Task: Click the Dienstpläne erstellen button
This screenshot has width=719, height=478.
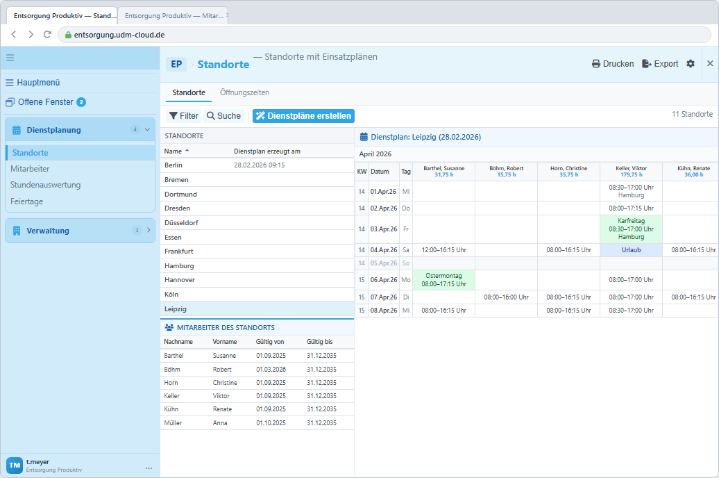Action: 303,116
